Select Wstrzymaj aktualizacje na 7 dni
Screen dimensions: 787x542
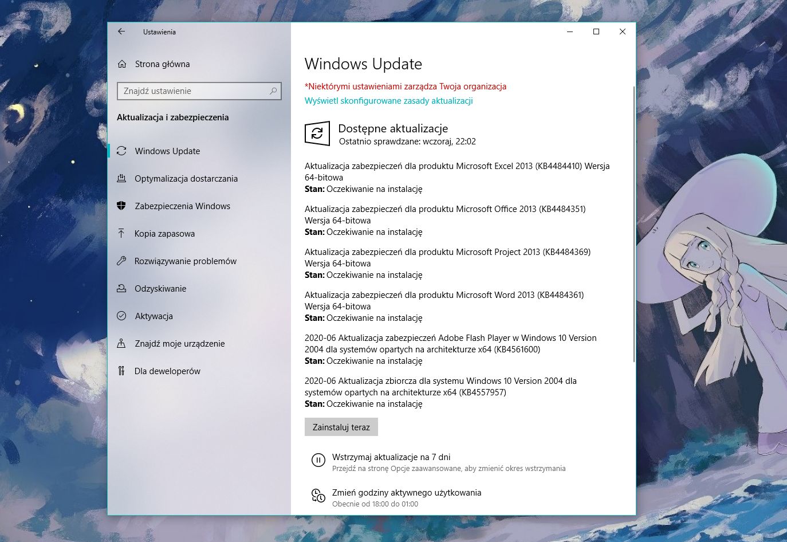click(391, 457)
